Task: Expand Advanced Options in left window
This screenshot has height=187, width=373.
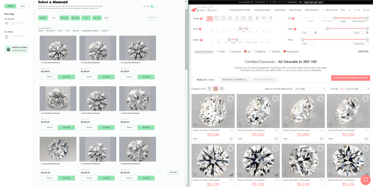Action: 152,18
